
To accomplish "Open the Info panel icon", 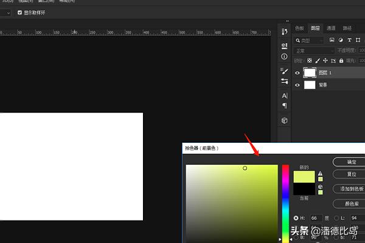I will coord(284,56).
